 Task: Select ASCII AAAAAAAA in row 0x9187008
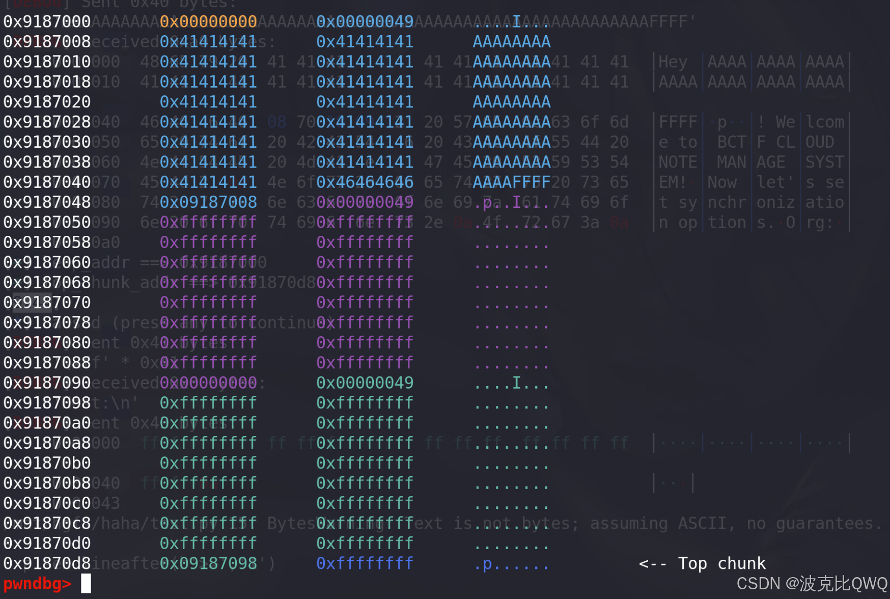(512, 41)
